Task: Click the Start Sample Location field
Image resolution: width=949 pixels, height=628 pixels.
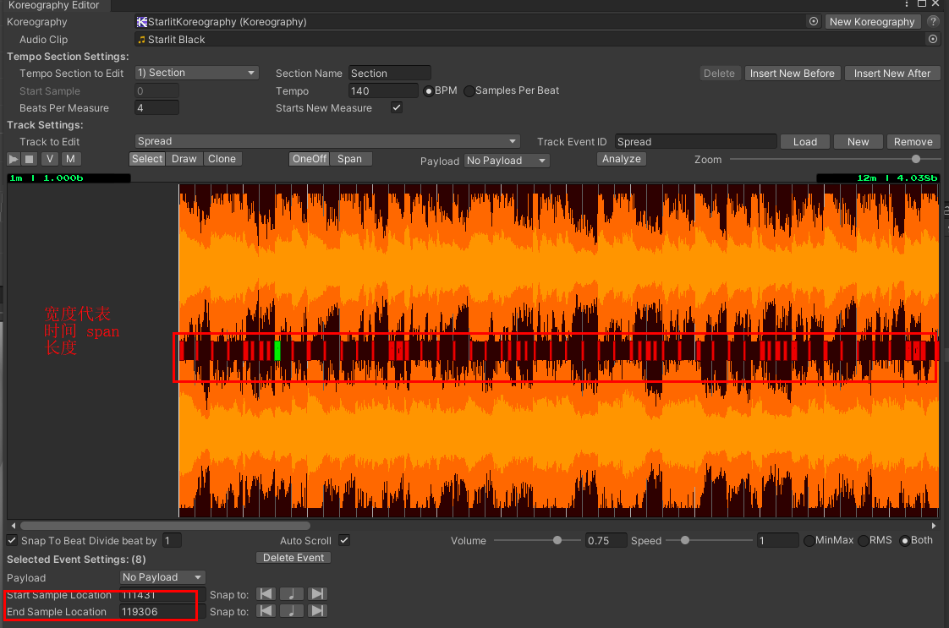Action: click(x=162, y=595)
